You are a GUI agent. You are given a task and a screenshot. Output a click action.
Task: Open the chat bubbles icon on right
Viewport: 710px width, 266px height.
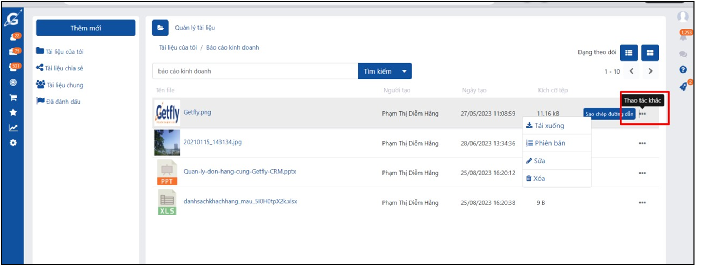coord(683,54)
